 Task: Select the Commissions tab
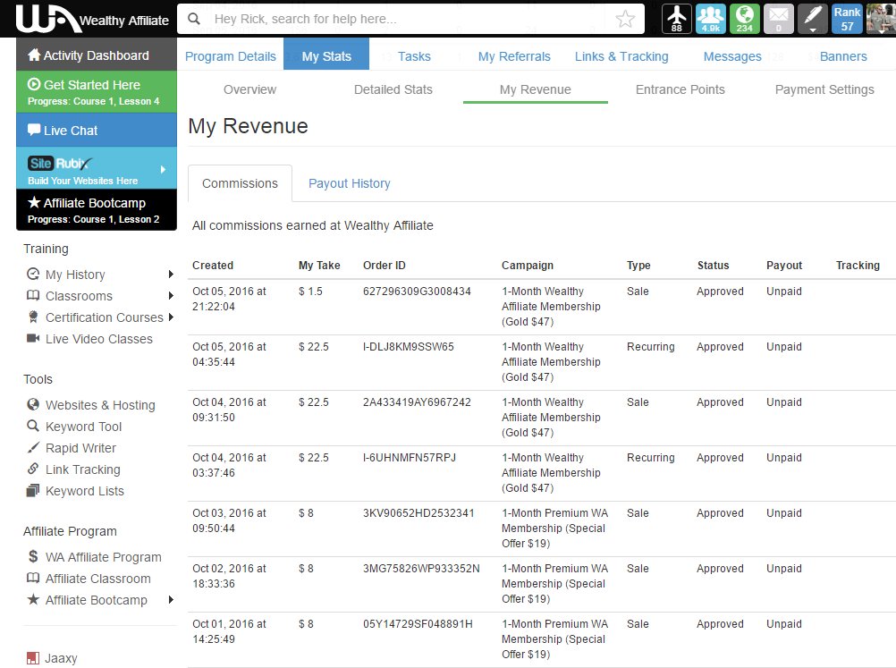240,183
